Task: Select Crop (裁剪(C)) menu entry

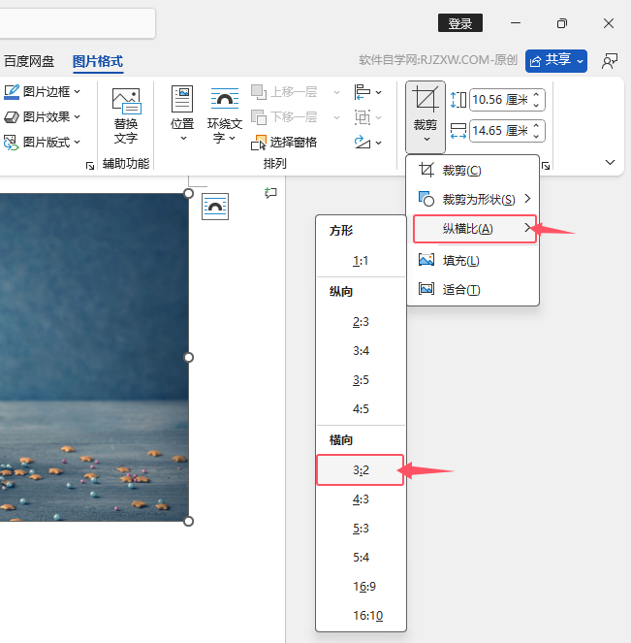Action: [472, 170]
